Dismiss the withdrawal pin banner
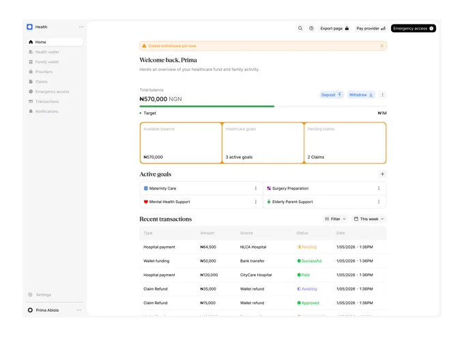 [381, 46]
